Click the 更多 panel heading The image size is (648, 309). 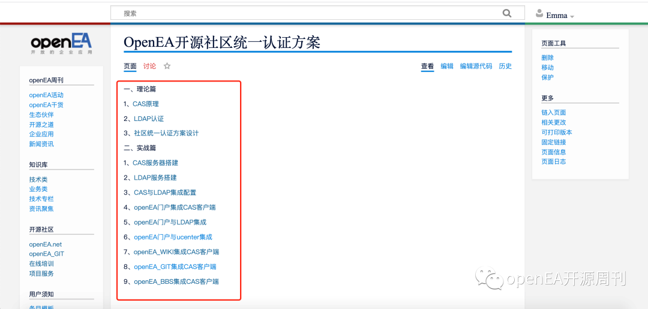click(548, 98)
